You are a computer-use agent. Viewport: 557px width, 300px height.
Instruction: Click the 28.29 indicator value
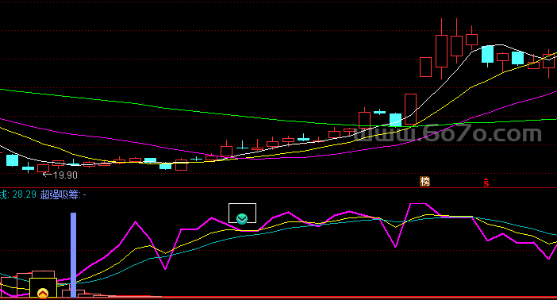[24, 194]
